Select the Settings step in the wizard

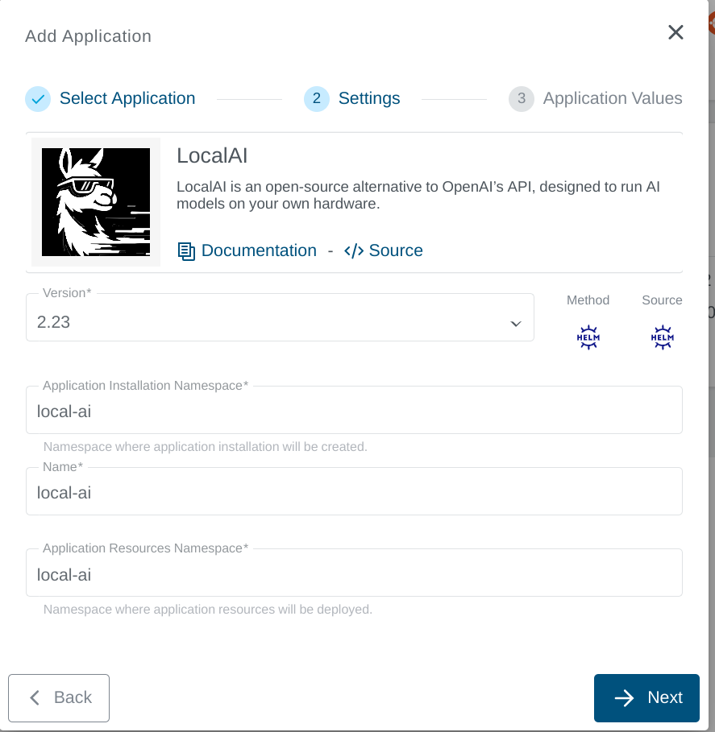[351, 98]
